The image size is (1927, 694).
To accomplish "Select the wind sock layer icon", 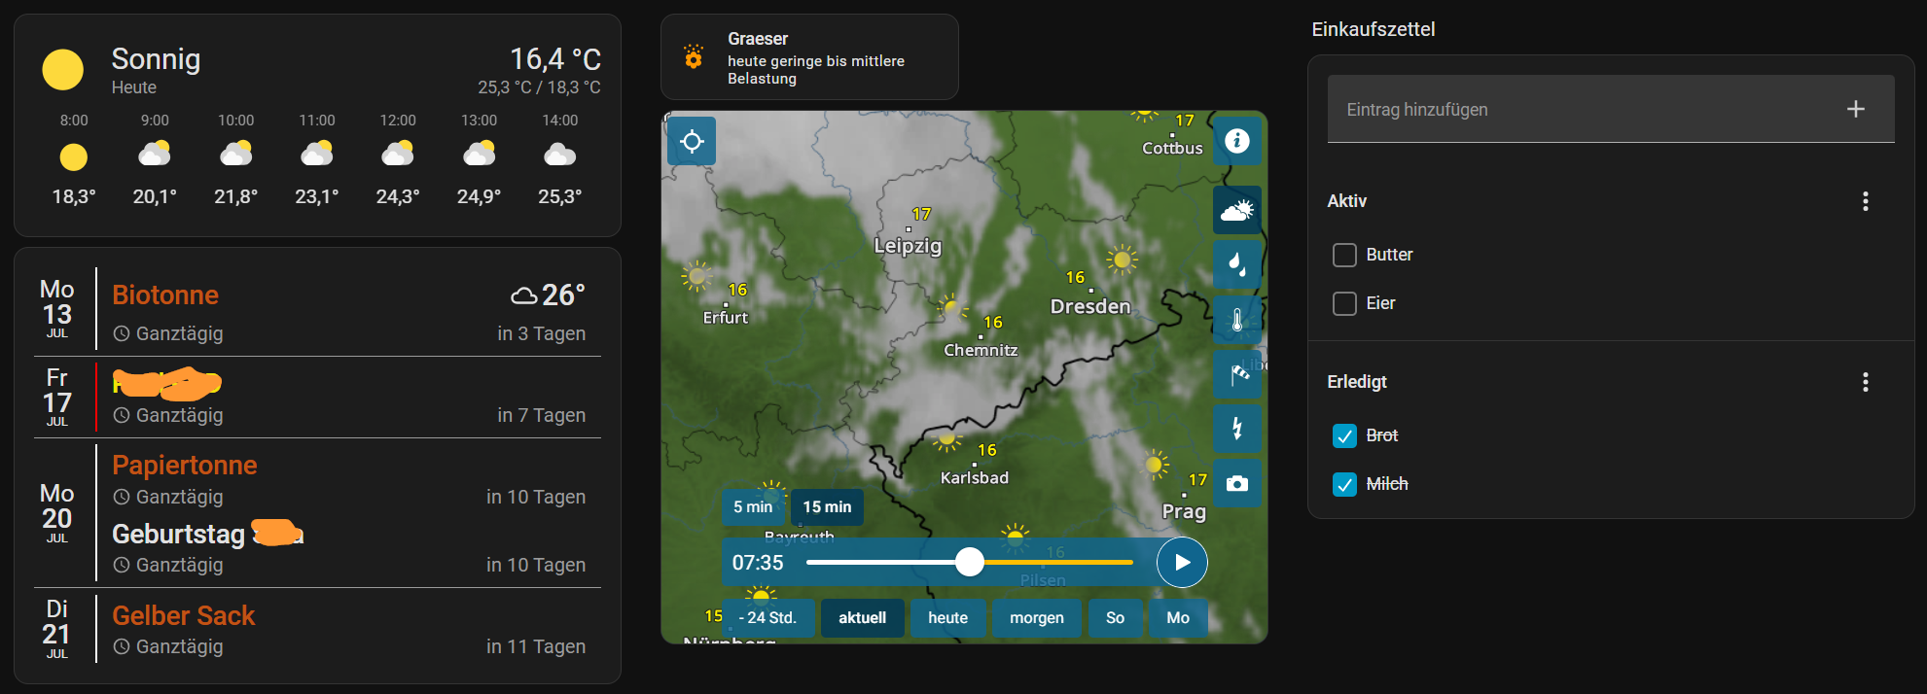I will pyautogui.click(x=1237, y=374).
